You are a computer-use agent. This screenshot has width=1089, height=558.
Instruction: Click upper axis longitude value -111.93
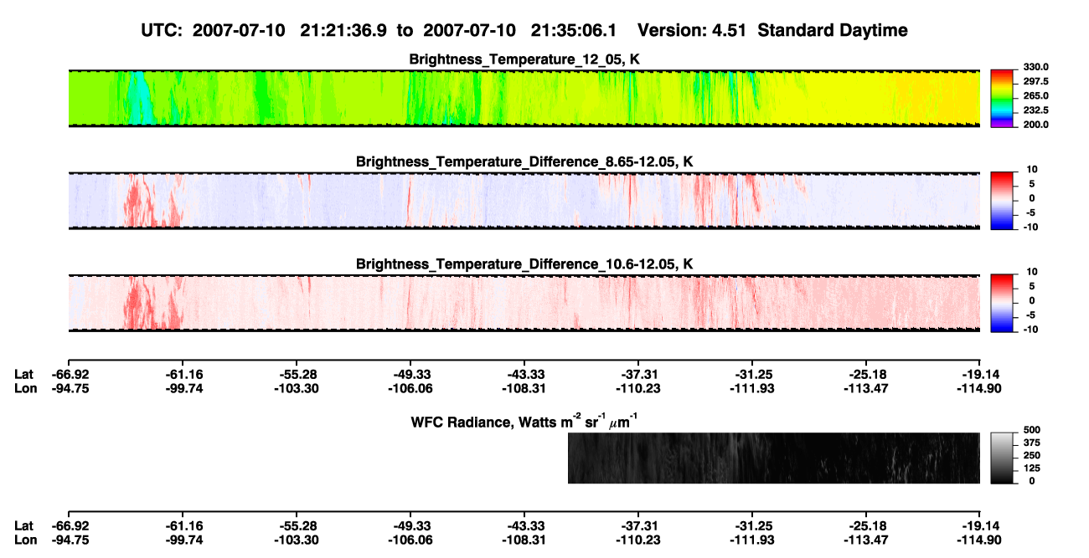click(x=752, y=387)
